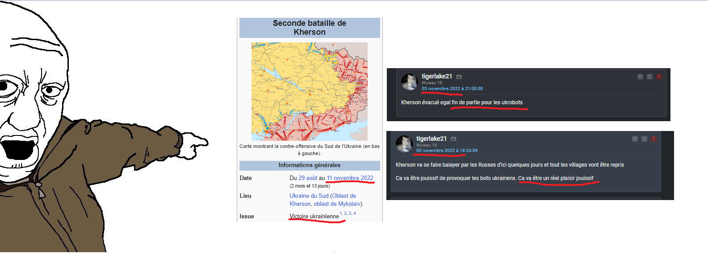Report the 18:24:09 post with red exclamation icon
The image size is (708, 266).
pyautogui.click(x=654, y=139)
